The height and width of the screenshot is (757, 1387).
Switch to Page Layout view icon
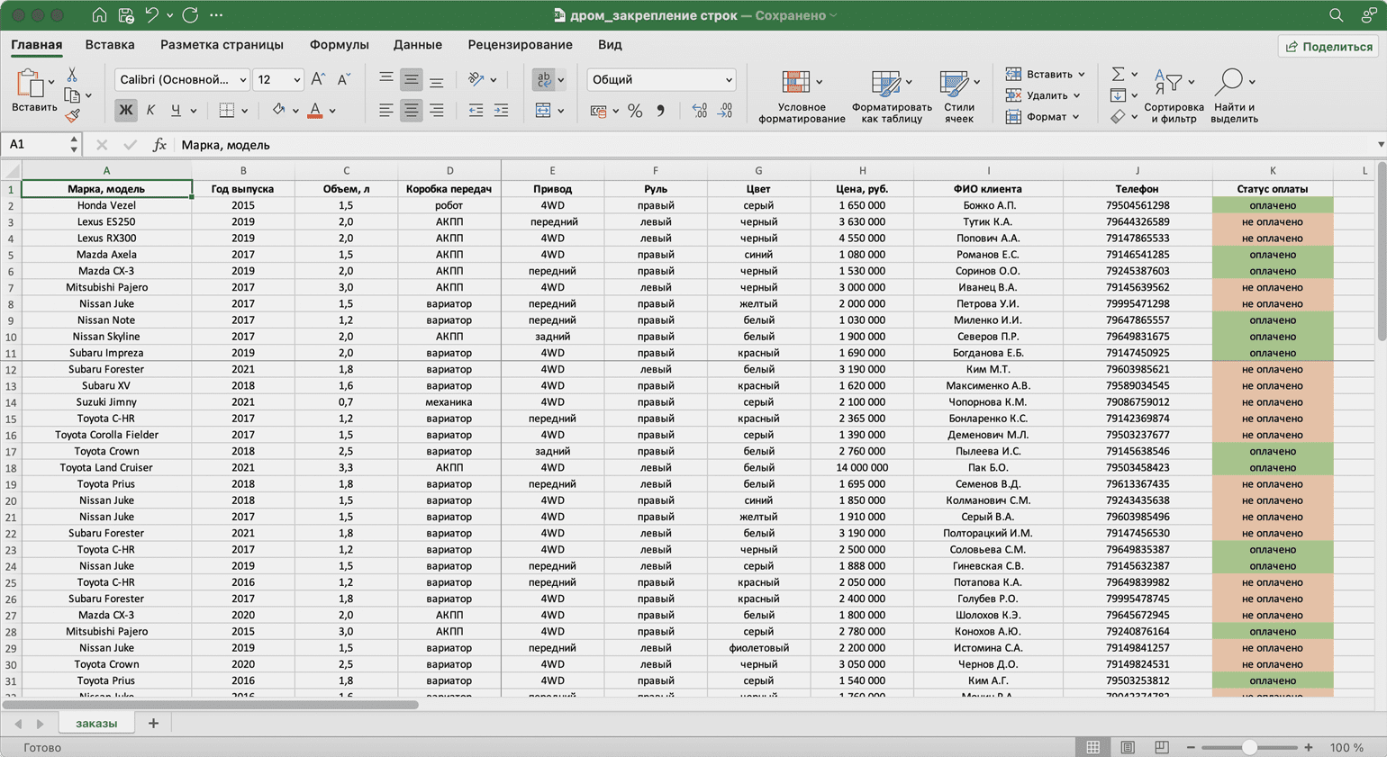[x=1128, y=747]
